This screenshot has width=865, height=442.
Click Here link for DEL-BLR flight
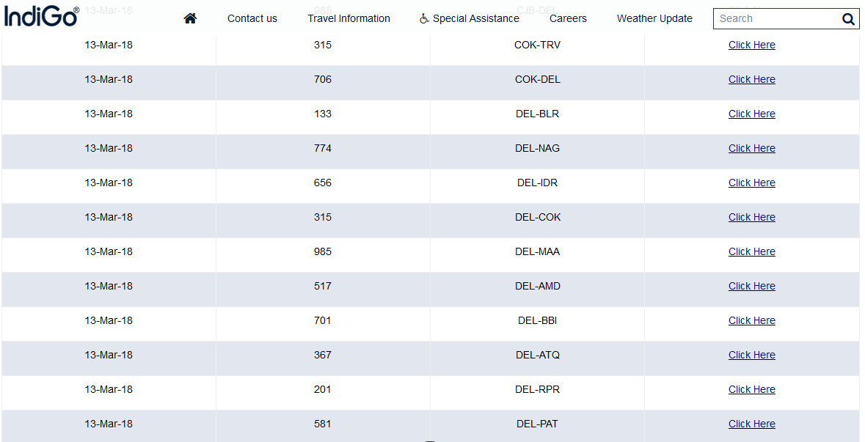751,114
